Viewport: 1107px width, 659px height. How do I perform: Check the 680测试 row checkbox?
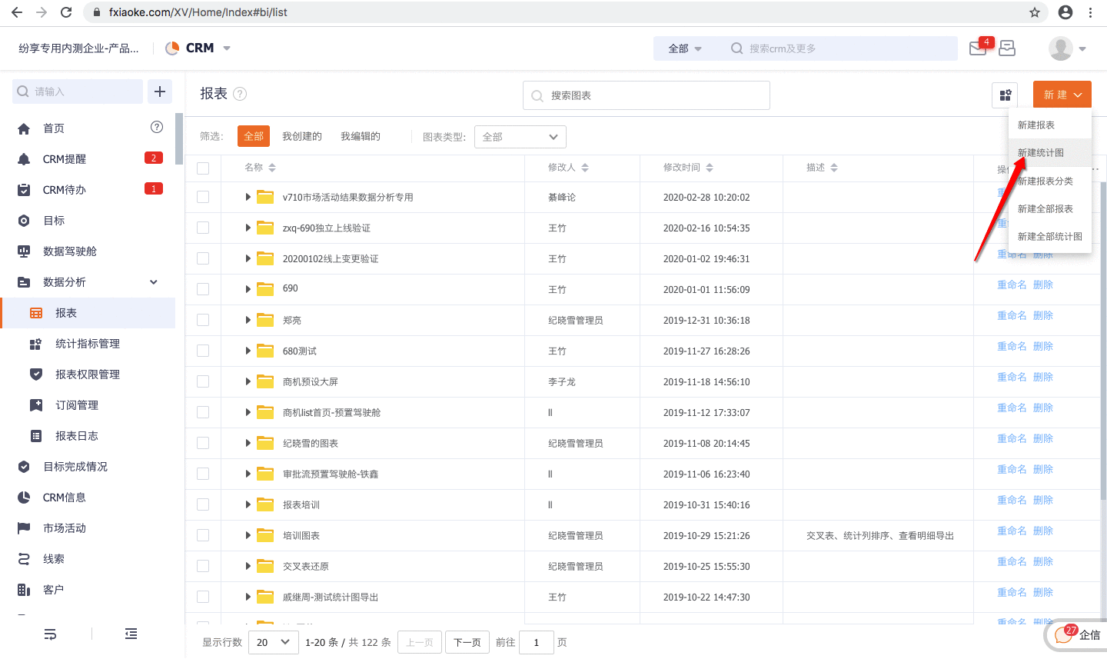(x=203, y=351)
